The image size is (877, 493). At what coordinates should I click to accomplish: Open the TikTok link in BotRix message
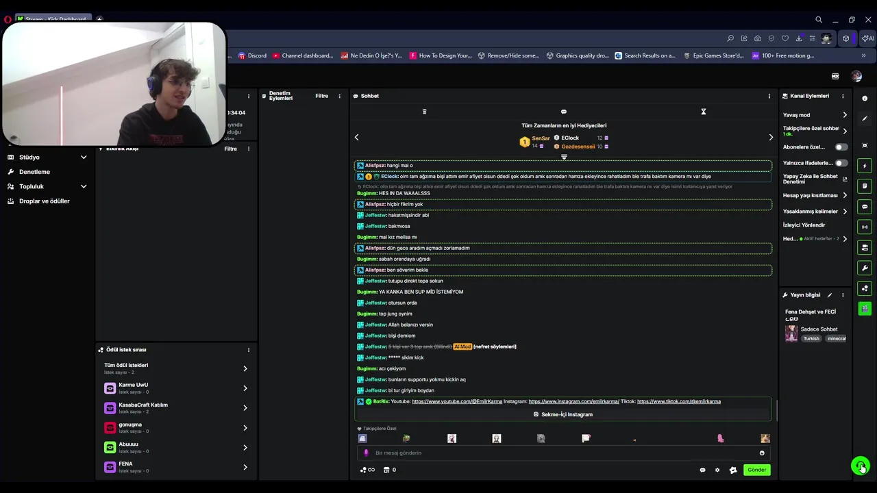[x=679, y=401]
